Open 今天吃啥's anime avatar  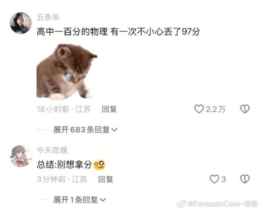[21, 156]
